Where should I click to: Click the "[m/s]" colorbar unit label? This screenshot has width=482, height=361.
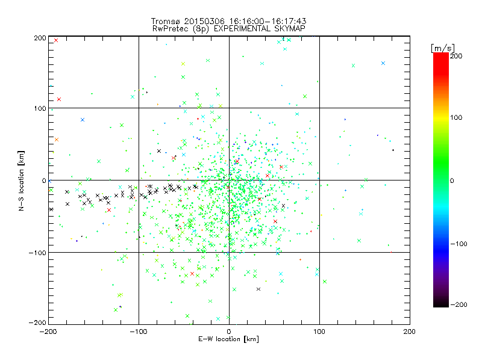click(x=443, y=48)
